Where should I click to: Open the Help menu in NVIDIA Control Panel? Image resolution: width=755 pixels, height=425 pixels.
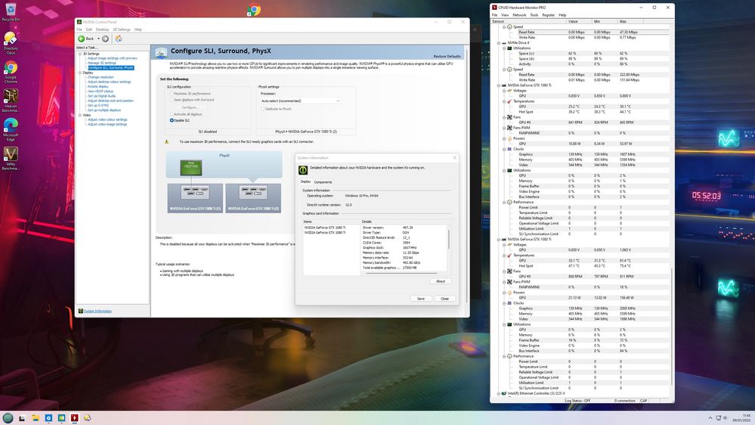(138, 29)
